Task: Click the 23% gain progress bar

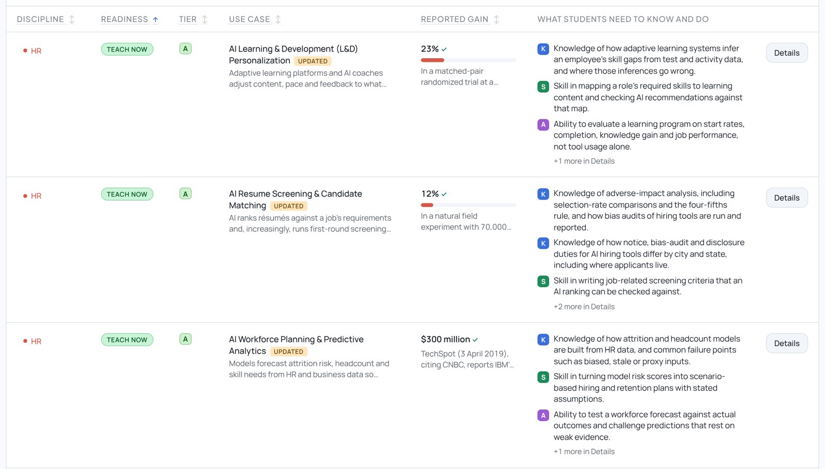Action: point(469,60)
